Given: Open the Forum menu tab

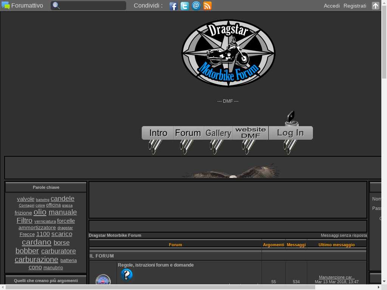Looking at the screenshot, I should (x=188, y=133).
